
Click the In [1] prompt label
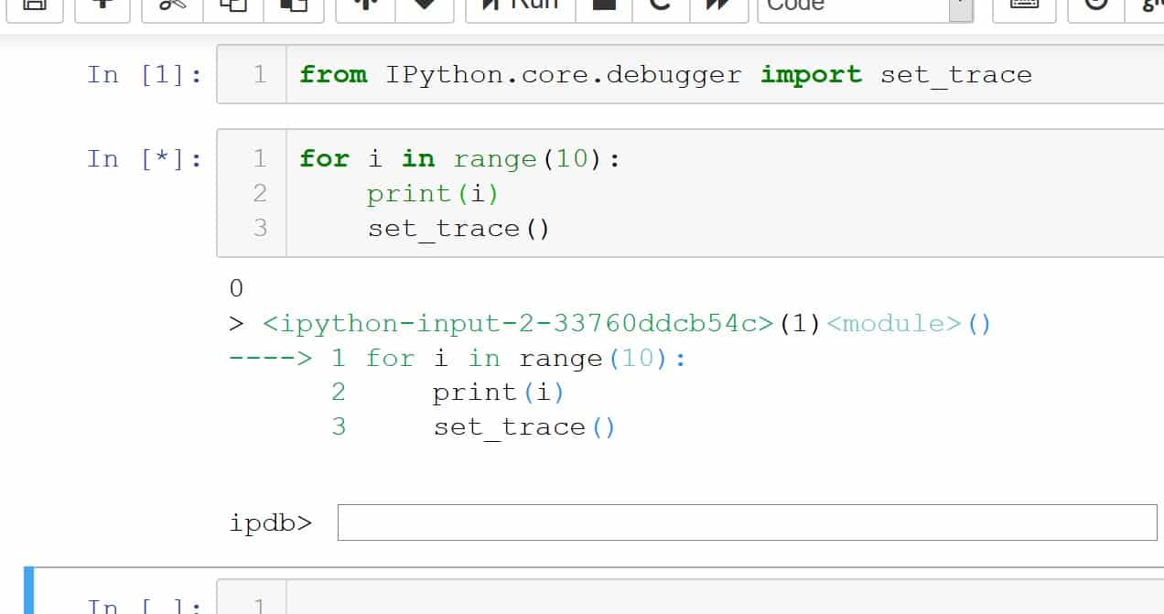145,75
